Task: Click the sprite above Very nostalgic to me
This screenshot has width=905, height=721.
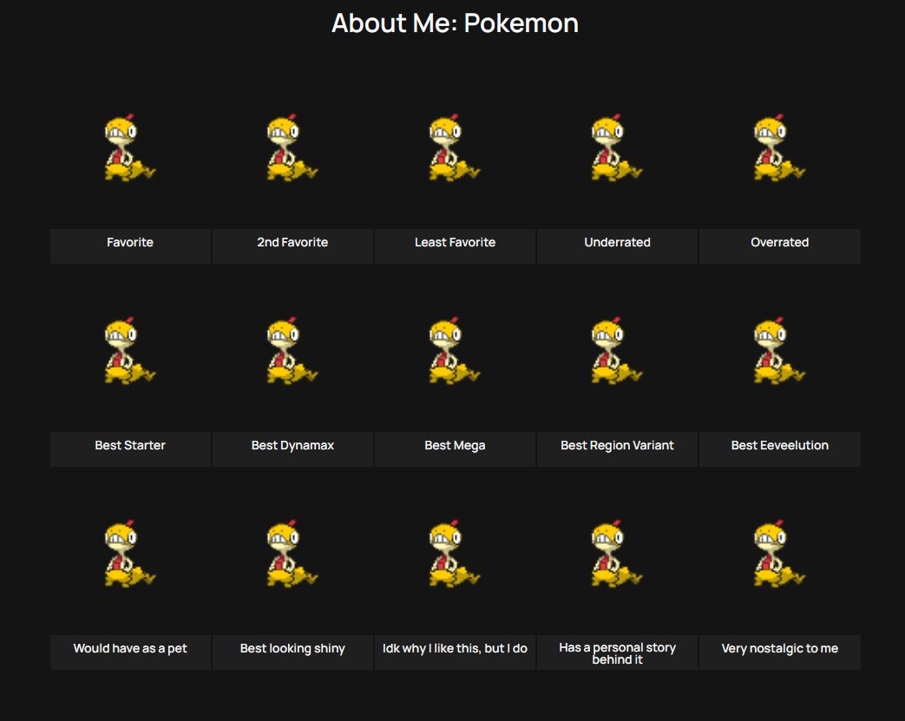Action: (779, 554)
